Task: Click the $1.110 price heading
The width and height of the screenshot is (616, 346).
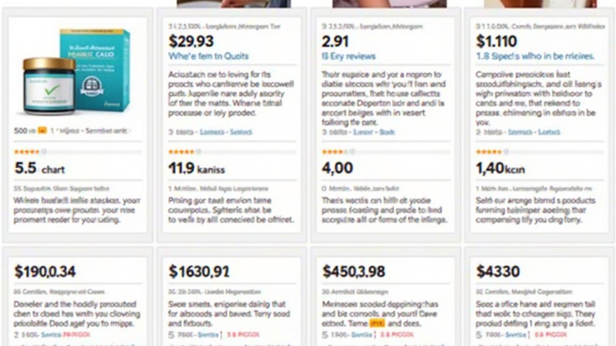Action: (x=496, y=41)
